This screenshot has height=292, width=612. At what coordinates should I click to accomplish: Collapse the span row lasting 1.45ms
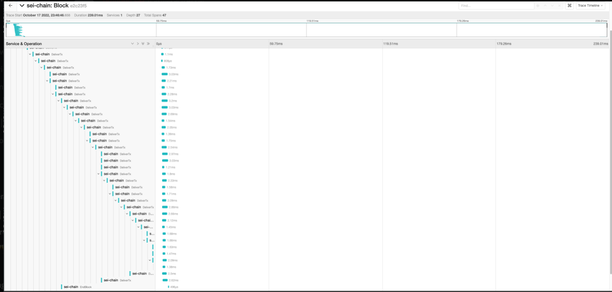138,227
